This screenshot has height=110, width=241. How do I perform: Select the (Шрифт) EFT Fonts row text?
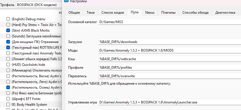(x=26, y=99)
